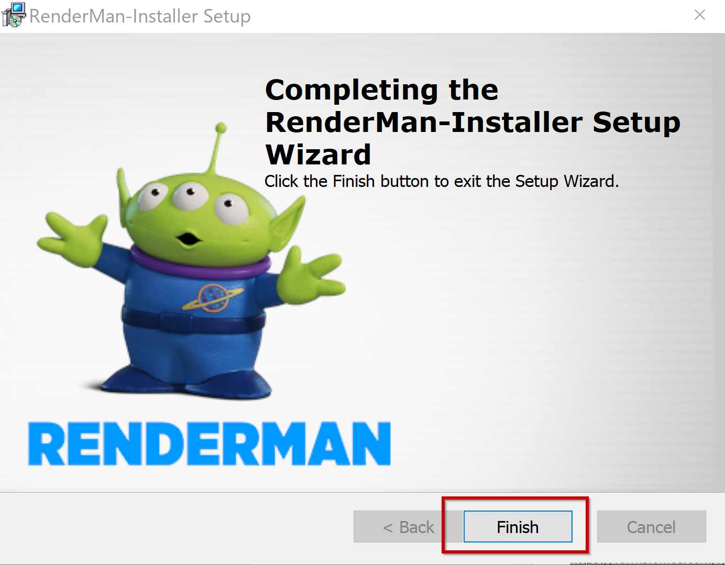Click the Cancel button

[651, 527]
